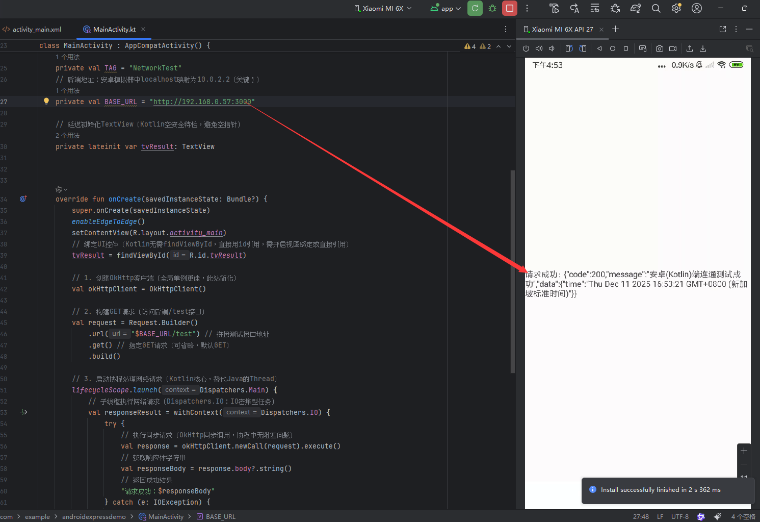Change UTF-8 file encoding in status bar
760x522 pixels.
(680, 517)
